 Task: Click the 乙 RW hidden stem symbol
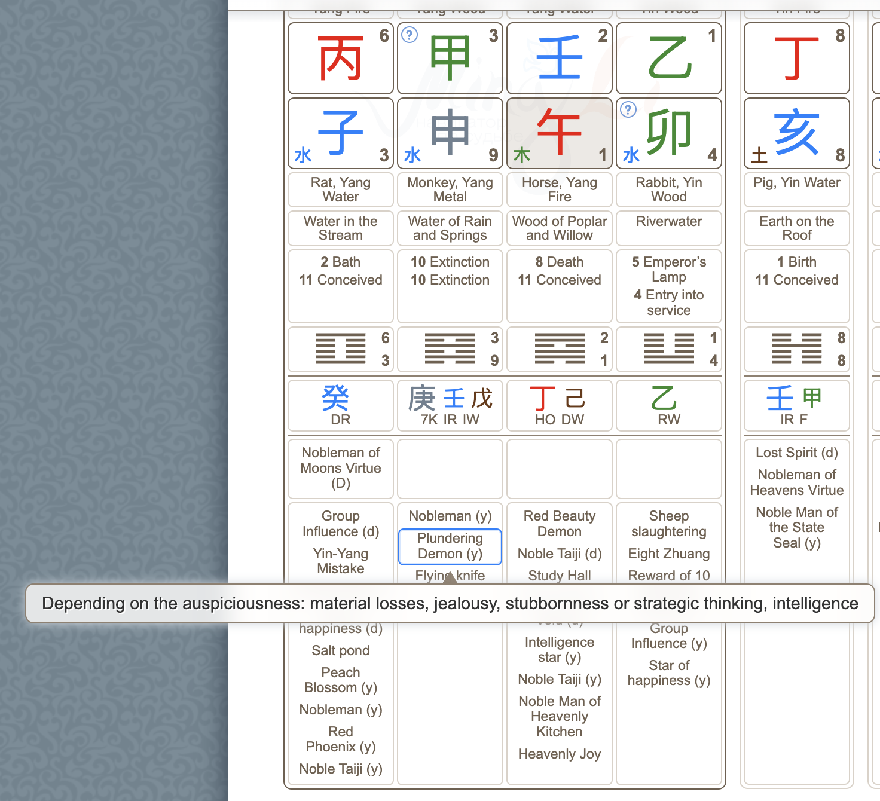668,396
